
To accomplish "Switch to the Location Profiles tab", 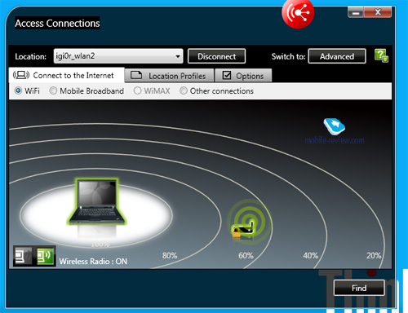I will click(x=169, y=76).
